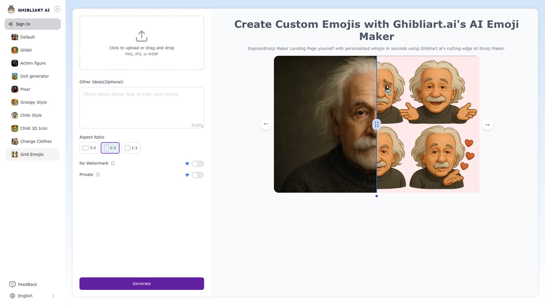Screen dimensions: 545x306
Task: Select the 2:3 aspect ratio
Action: [x=110, y=148]
